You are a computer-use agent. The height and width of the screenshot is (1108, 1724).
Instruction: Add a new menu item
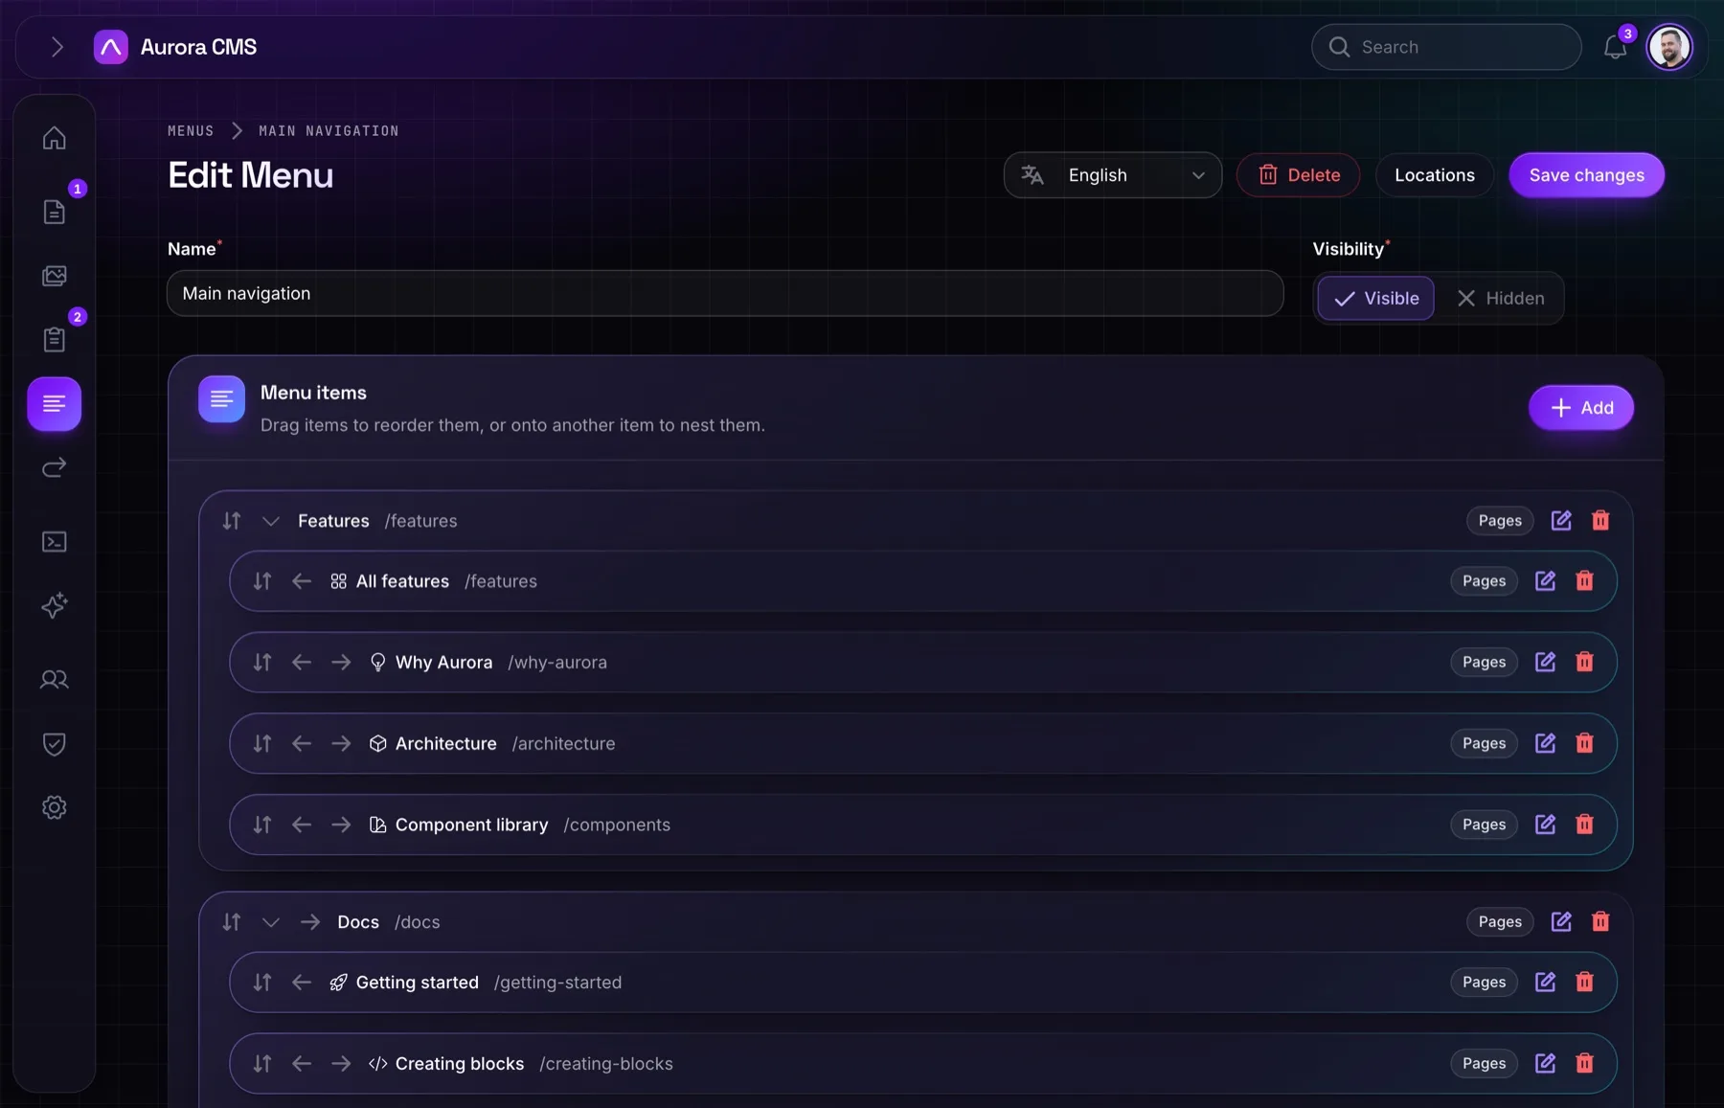pos(1580,408)
